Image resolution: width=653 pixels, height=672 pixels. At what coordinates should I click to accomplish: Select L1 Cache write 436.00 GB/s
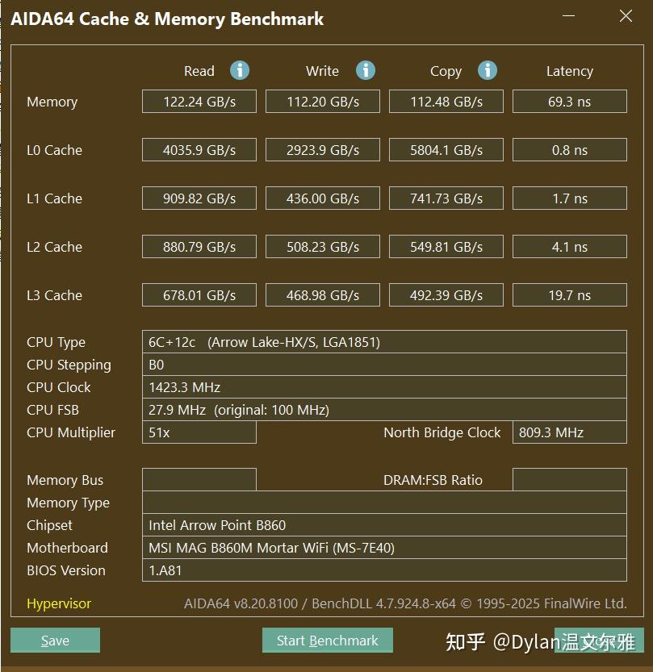(323, 198)
